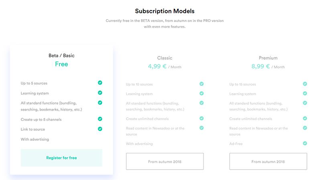This screenshot has height=180, width=321.
Task: Click the checkmark next to Up to 10 sources
Action: pos(201,84)
